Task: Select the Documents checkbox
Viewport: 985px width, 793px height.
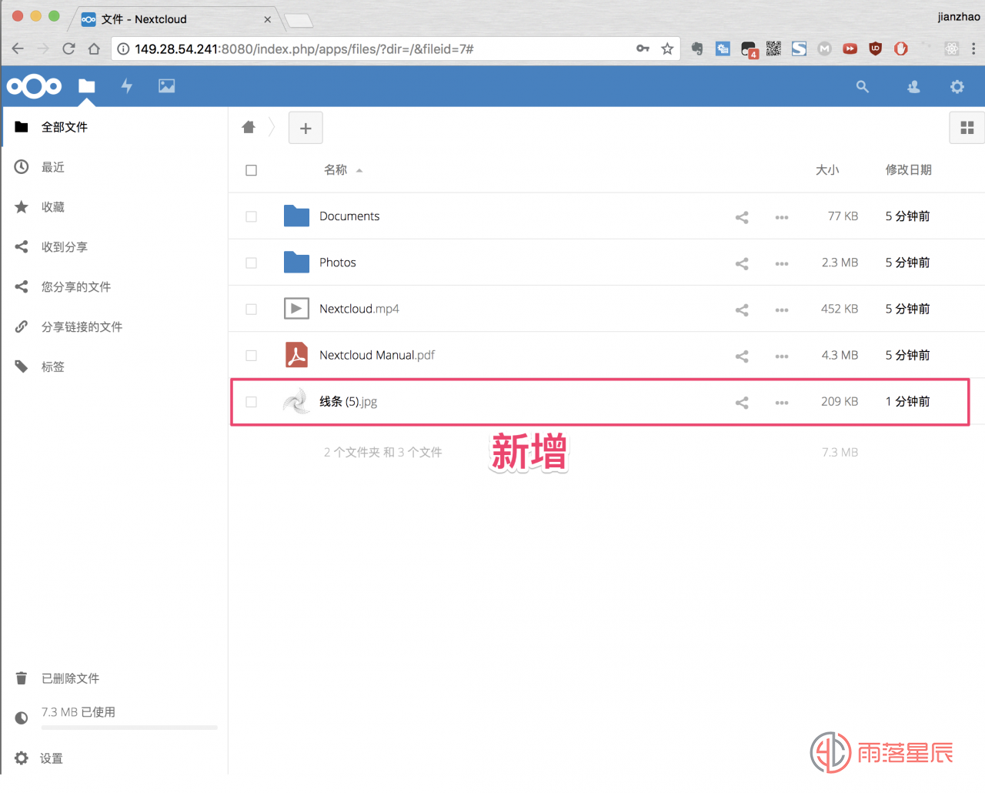Action: coord(251,216)
